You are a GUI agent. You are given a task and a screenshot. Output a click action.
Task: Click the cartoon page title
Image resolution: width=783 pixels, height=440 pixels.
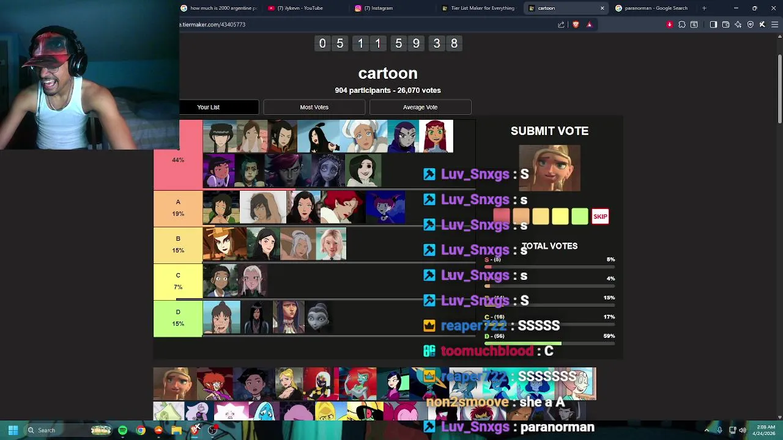click(x=388, y=73)
